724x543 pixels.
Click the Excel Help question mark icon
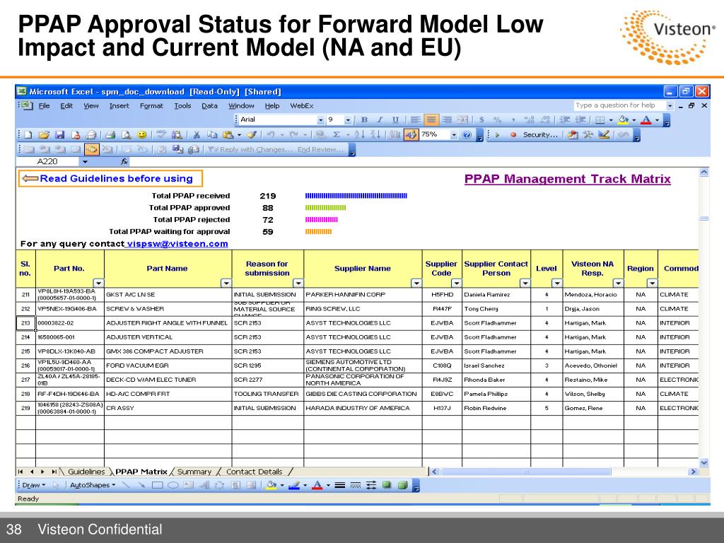pyautogui.click(x=467, y=135)
